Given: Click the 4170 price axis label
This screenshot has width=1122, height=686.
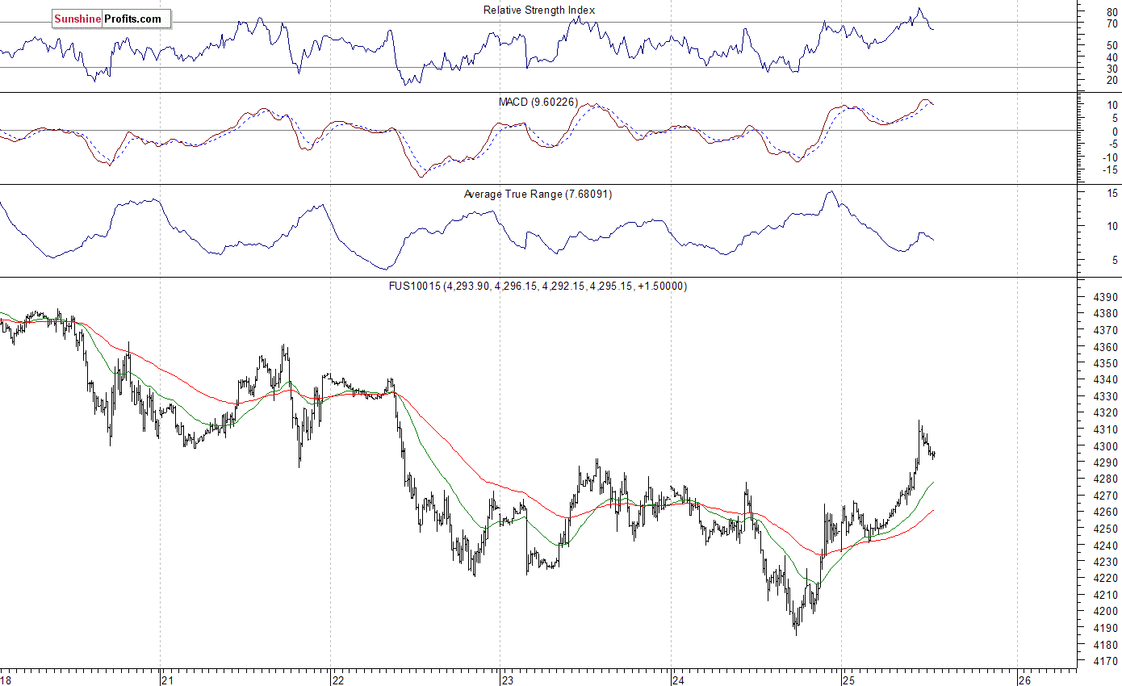Looking at the screenshot, I should pos(1107,662).
